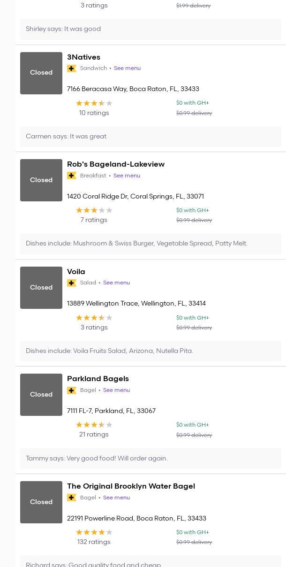
Task: View the See menu link for Voila
Action: [116, 283]
